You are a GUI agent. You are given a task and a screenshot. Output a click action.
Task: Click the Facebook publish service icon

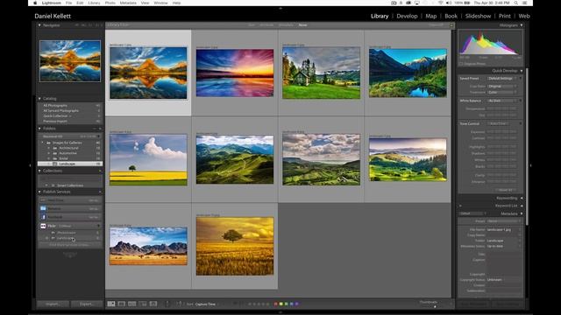tap(43, 217)
